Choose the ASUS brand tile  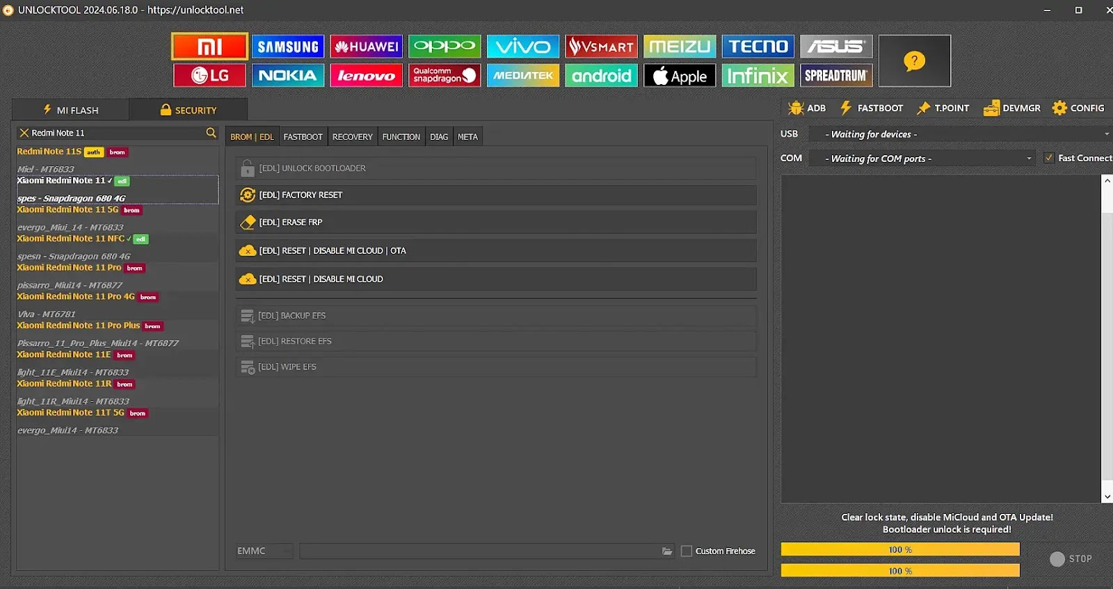pos(836,47)
